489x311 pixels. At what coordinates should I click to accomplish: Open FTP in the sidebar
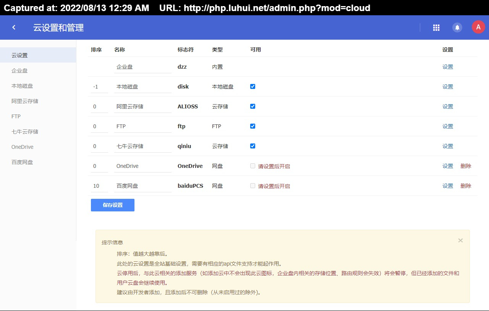[38, 116]
